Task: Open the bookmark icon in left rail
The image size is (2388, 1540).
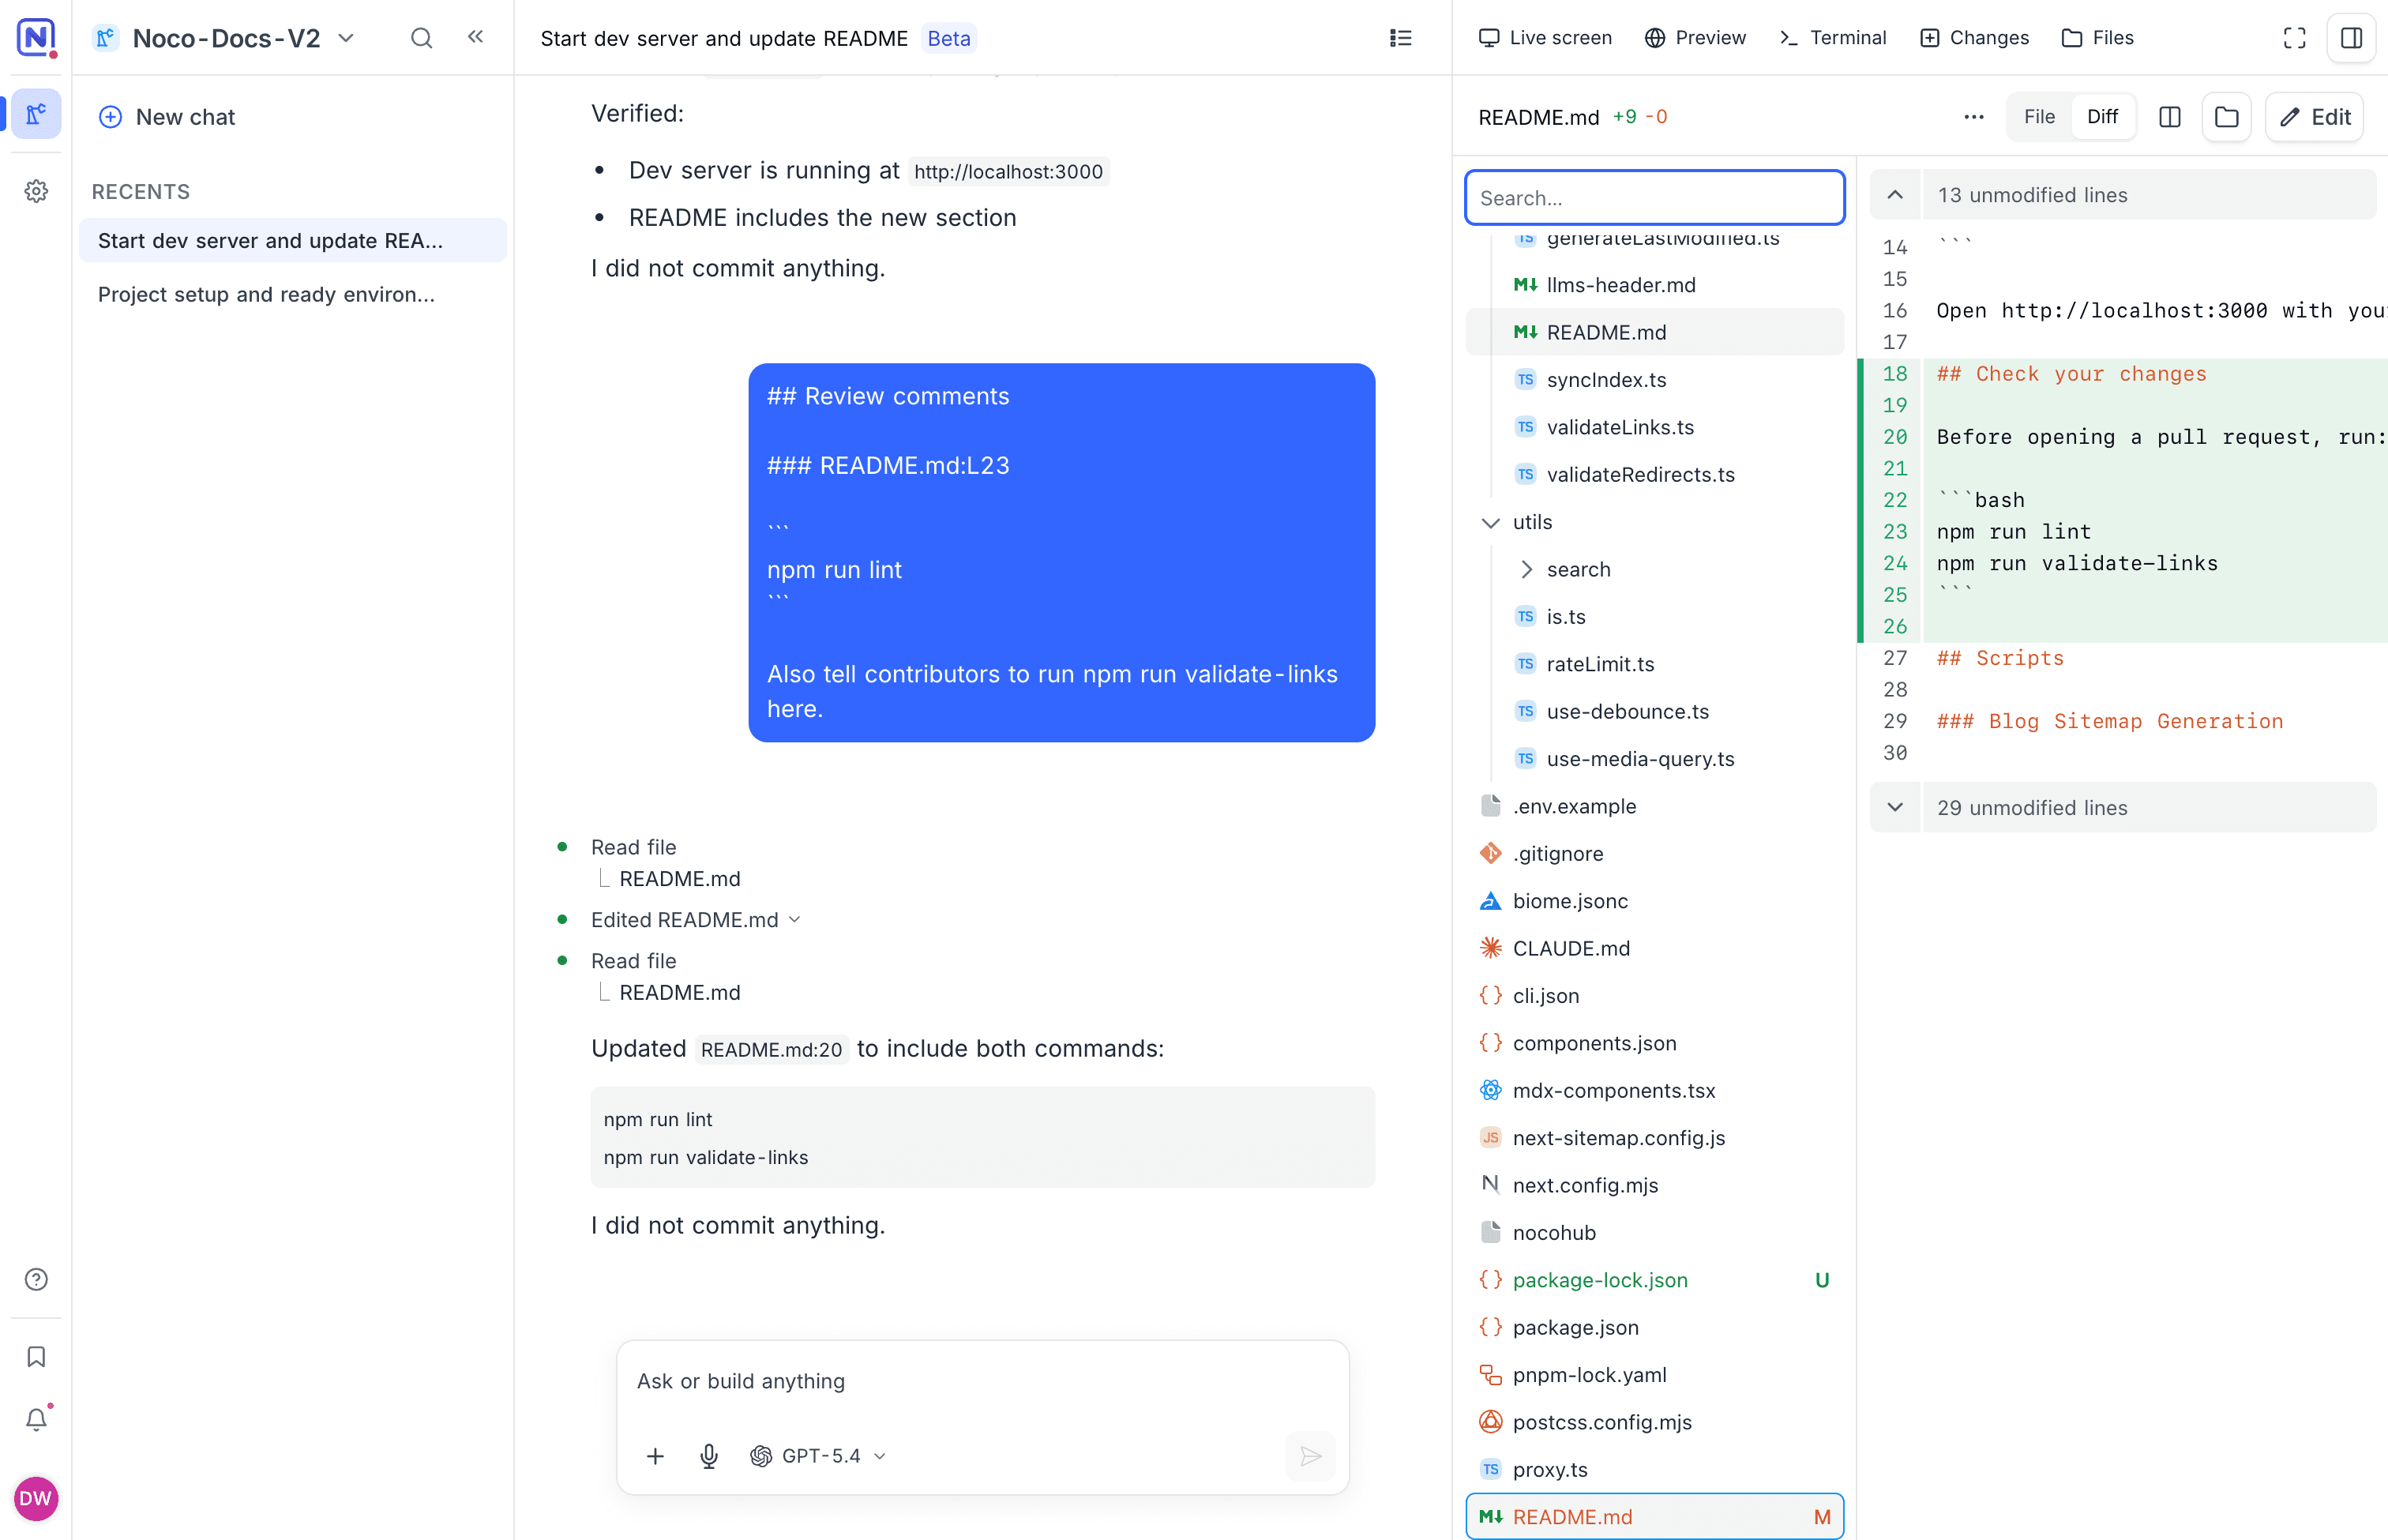Action: tap(36, 1356)
